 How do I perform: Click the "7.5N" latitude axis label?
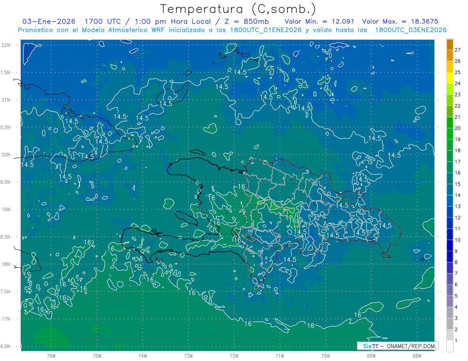[5, 292]
